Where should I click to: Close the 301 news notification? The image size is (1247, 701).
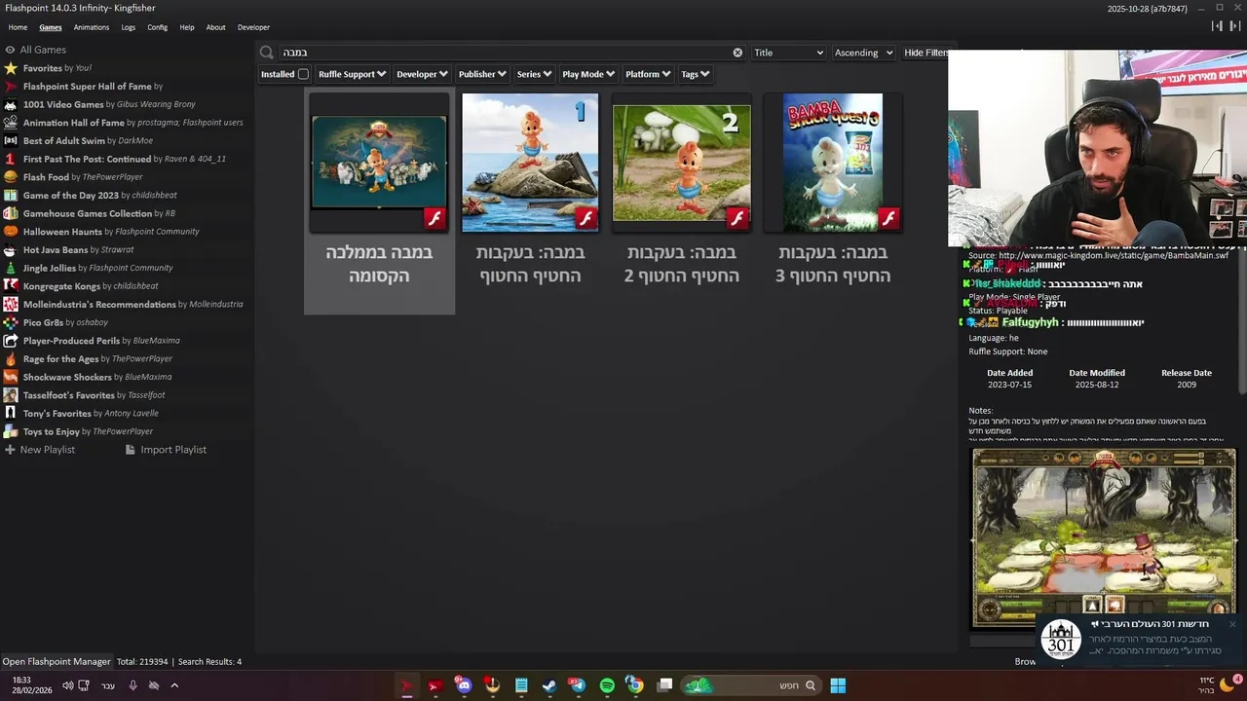click(x=1231, y=624)
